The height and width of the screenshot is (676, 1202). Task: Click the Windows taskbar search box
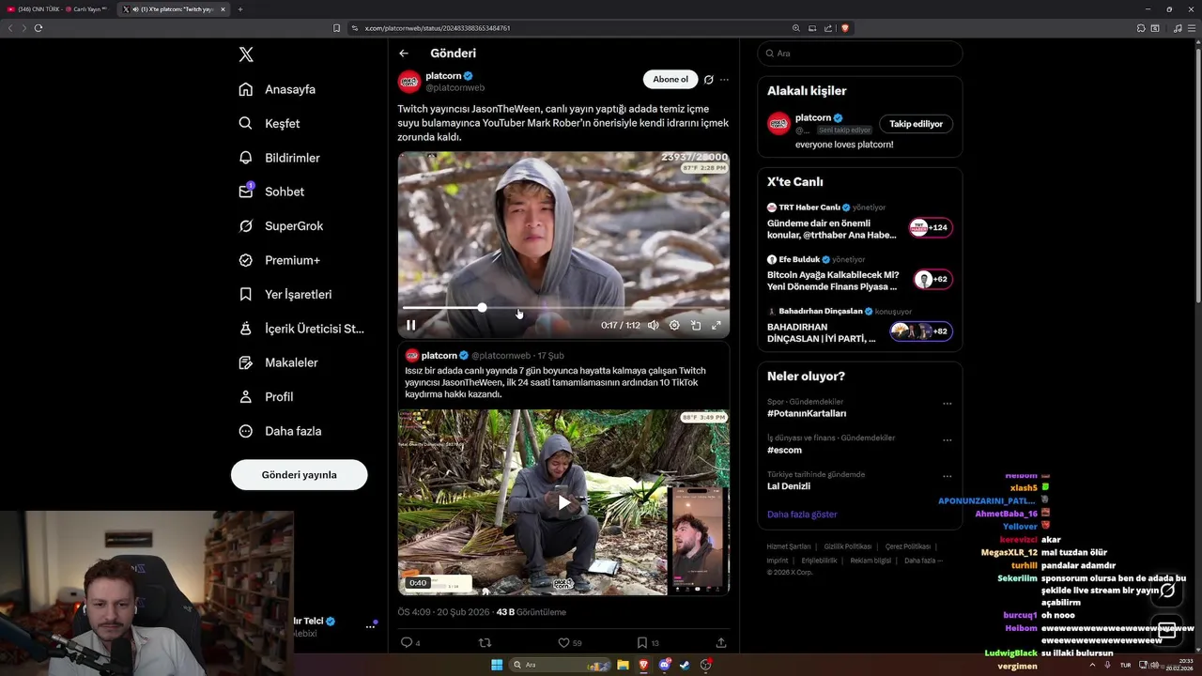tap(558, 665)
